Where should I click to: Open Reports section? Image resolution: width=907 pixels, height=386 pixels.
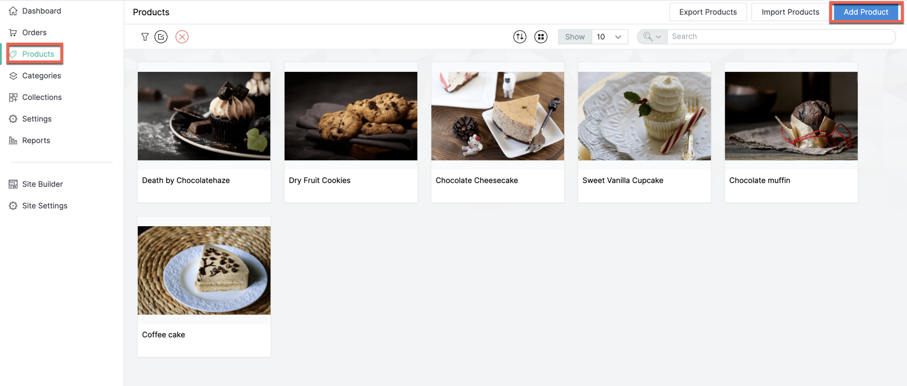tap(36, 140)
